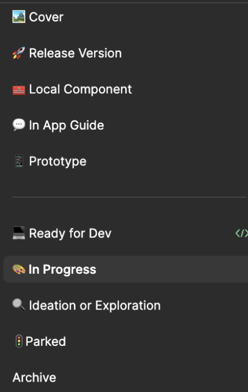The image size is (248, 392).
Task: Open the Prototype page
Action: (x=126, y=161)
